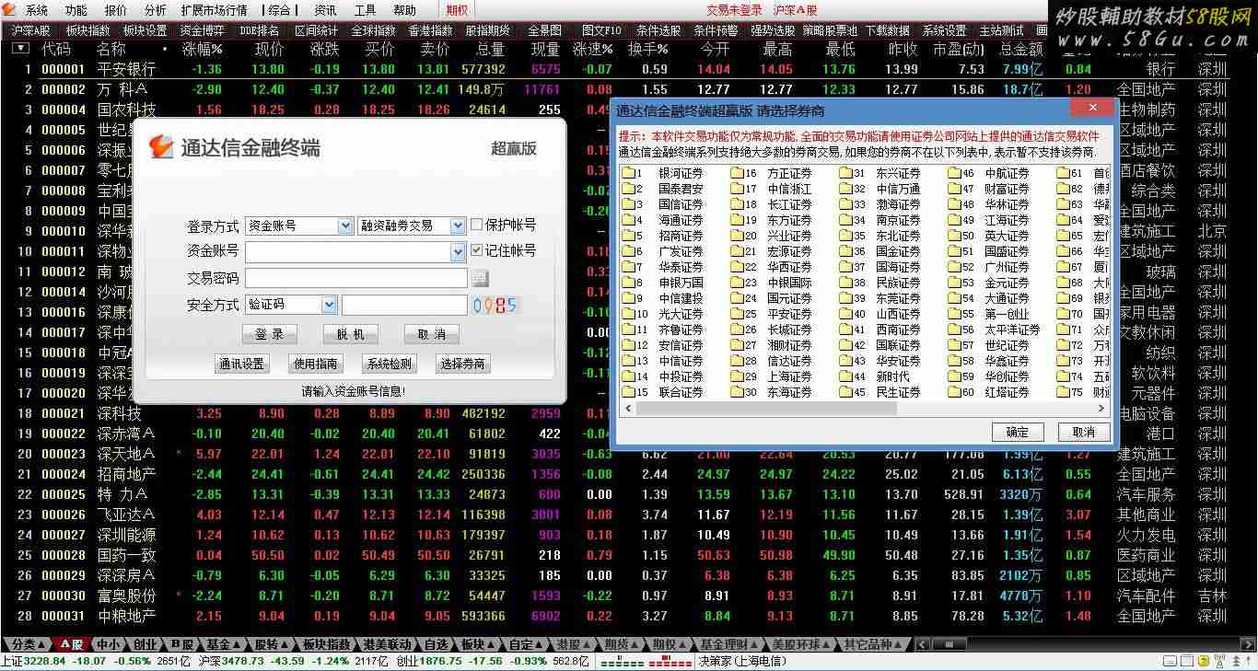This screenshot has width=1258, height=671.
Task: Click 使用指南 in the login dialog
Action: point(316,364)
